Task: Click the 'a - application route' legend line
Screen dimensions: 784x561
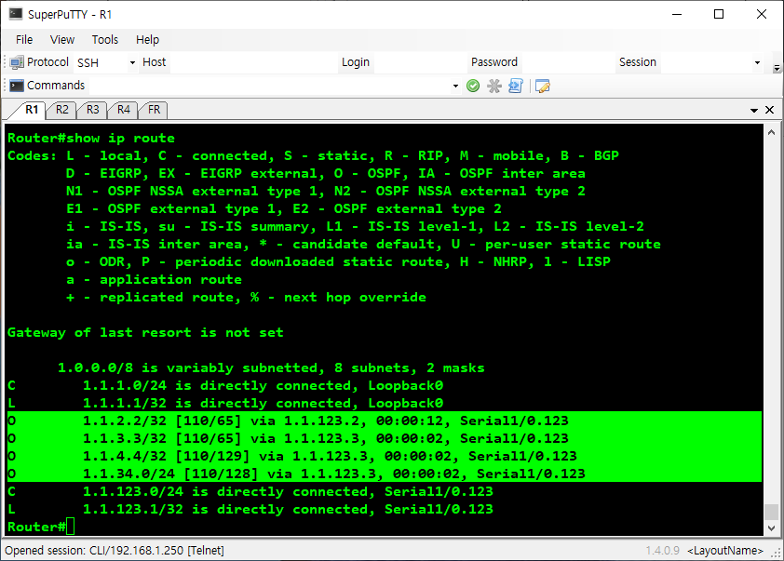Action: click(154, 279)
